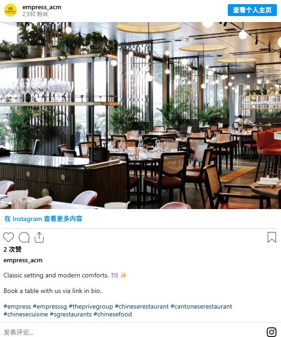Screen dimensions: 281x337
Task: Open the Instagram logo icon at the bottom
Action: click(x=271, y=332)
